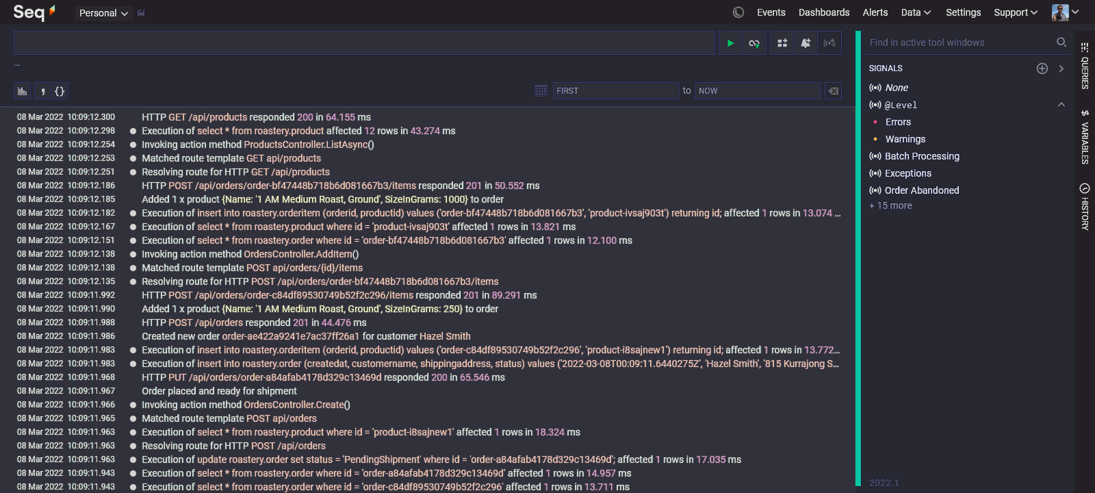Show the 15 more signals
The image size is (1095, 493).
tap(890, 205)
